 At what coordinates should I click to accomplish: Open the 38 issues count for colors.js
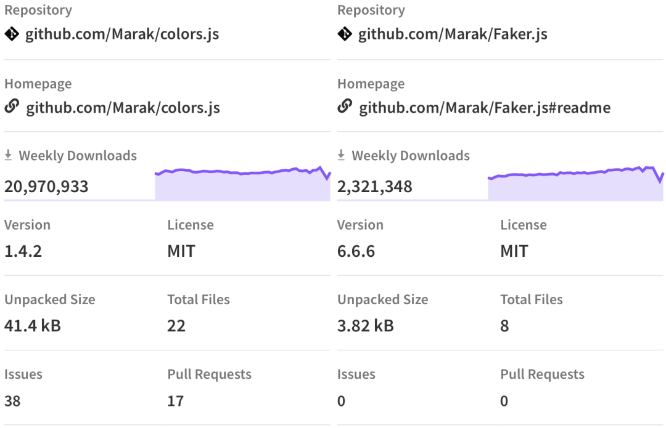pos(12,402)
